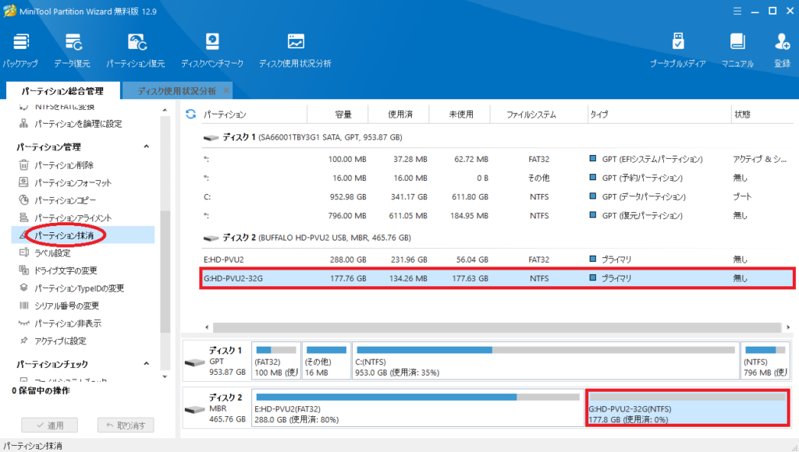Image resolution: width=799 pixels, height=452 pixels.
Task: Click left arrow of horizontal scrollbar
Action: click(206, 327)
